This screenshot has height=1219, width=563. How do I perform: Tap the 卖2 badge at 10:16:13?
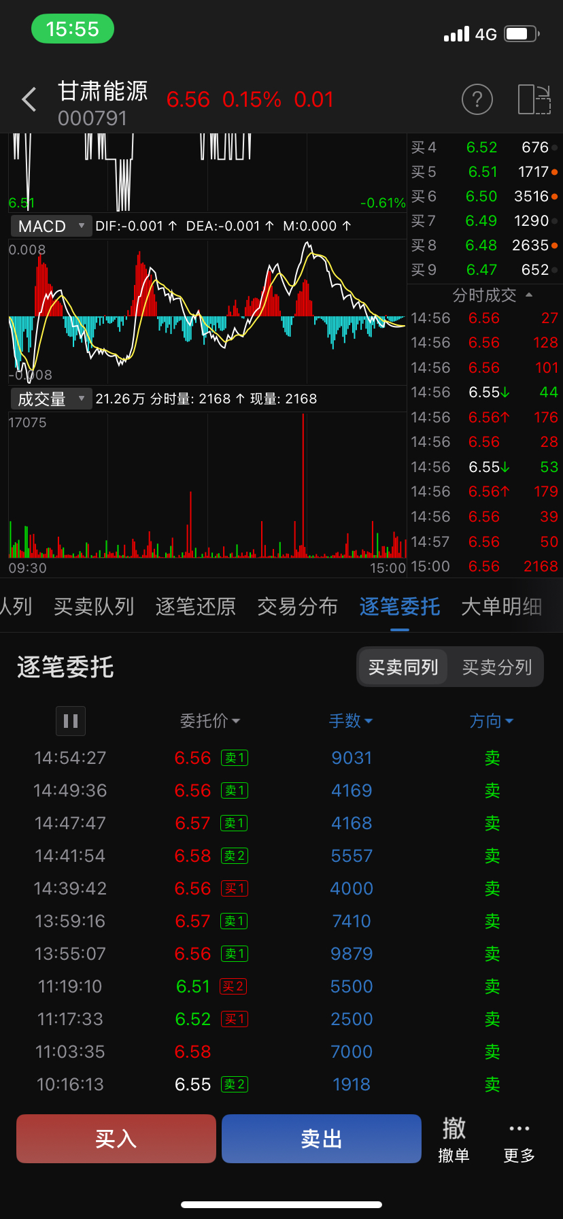tap(235, 1084)
